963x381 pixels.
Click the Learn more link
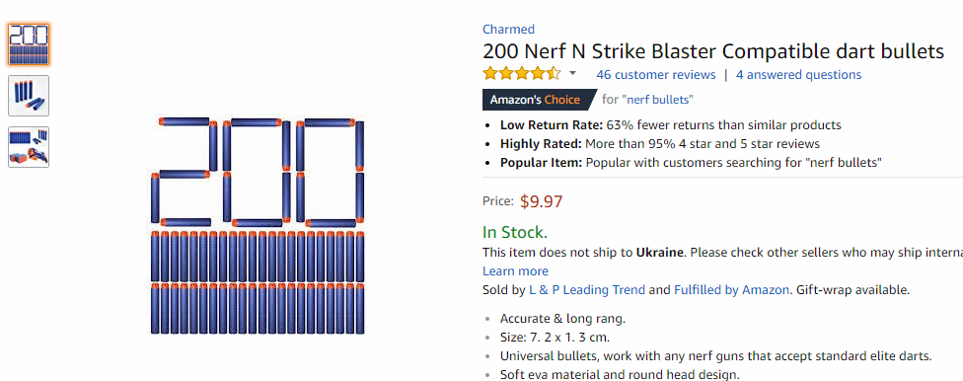[515, 271]
